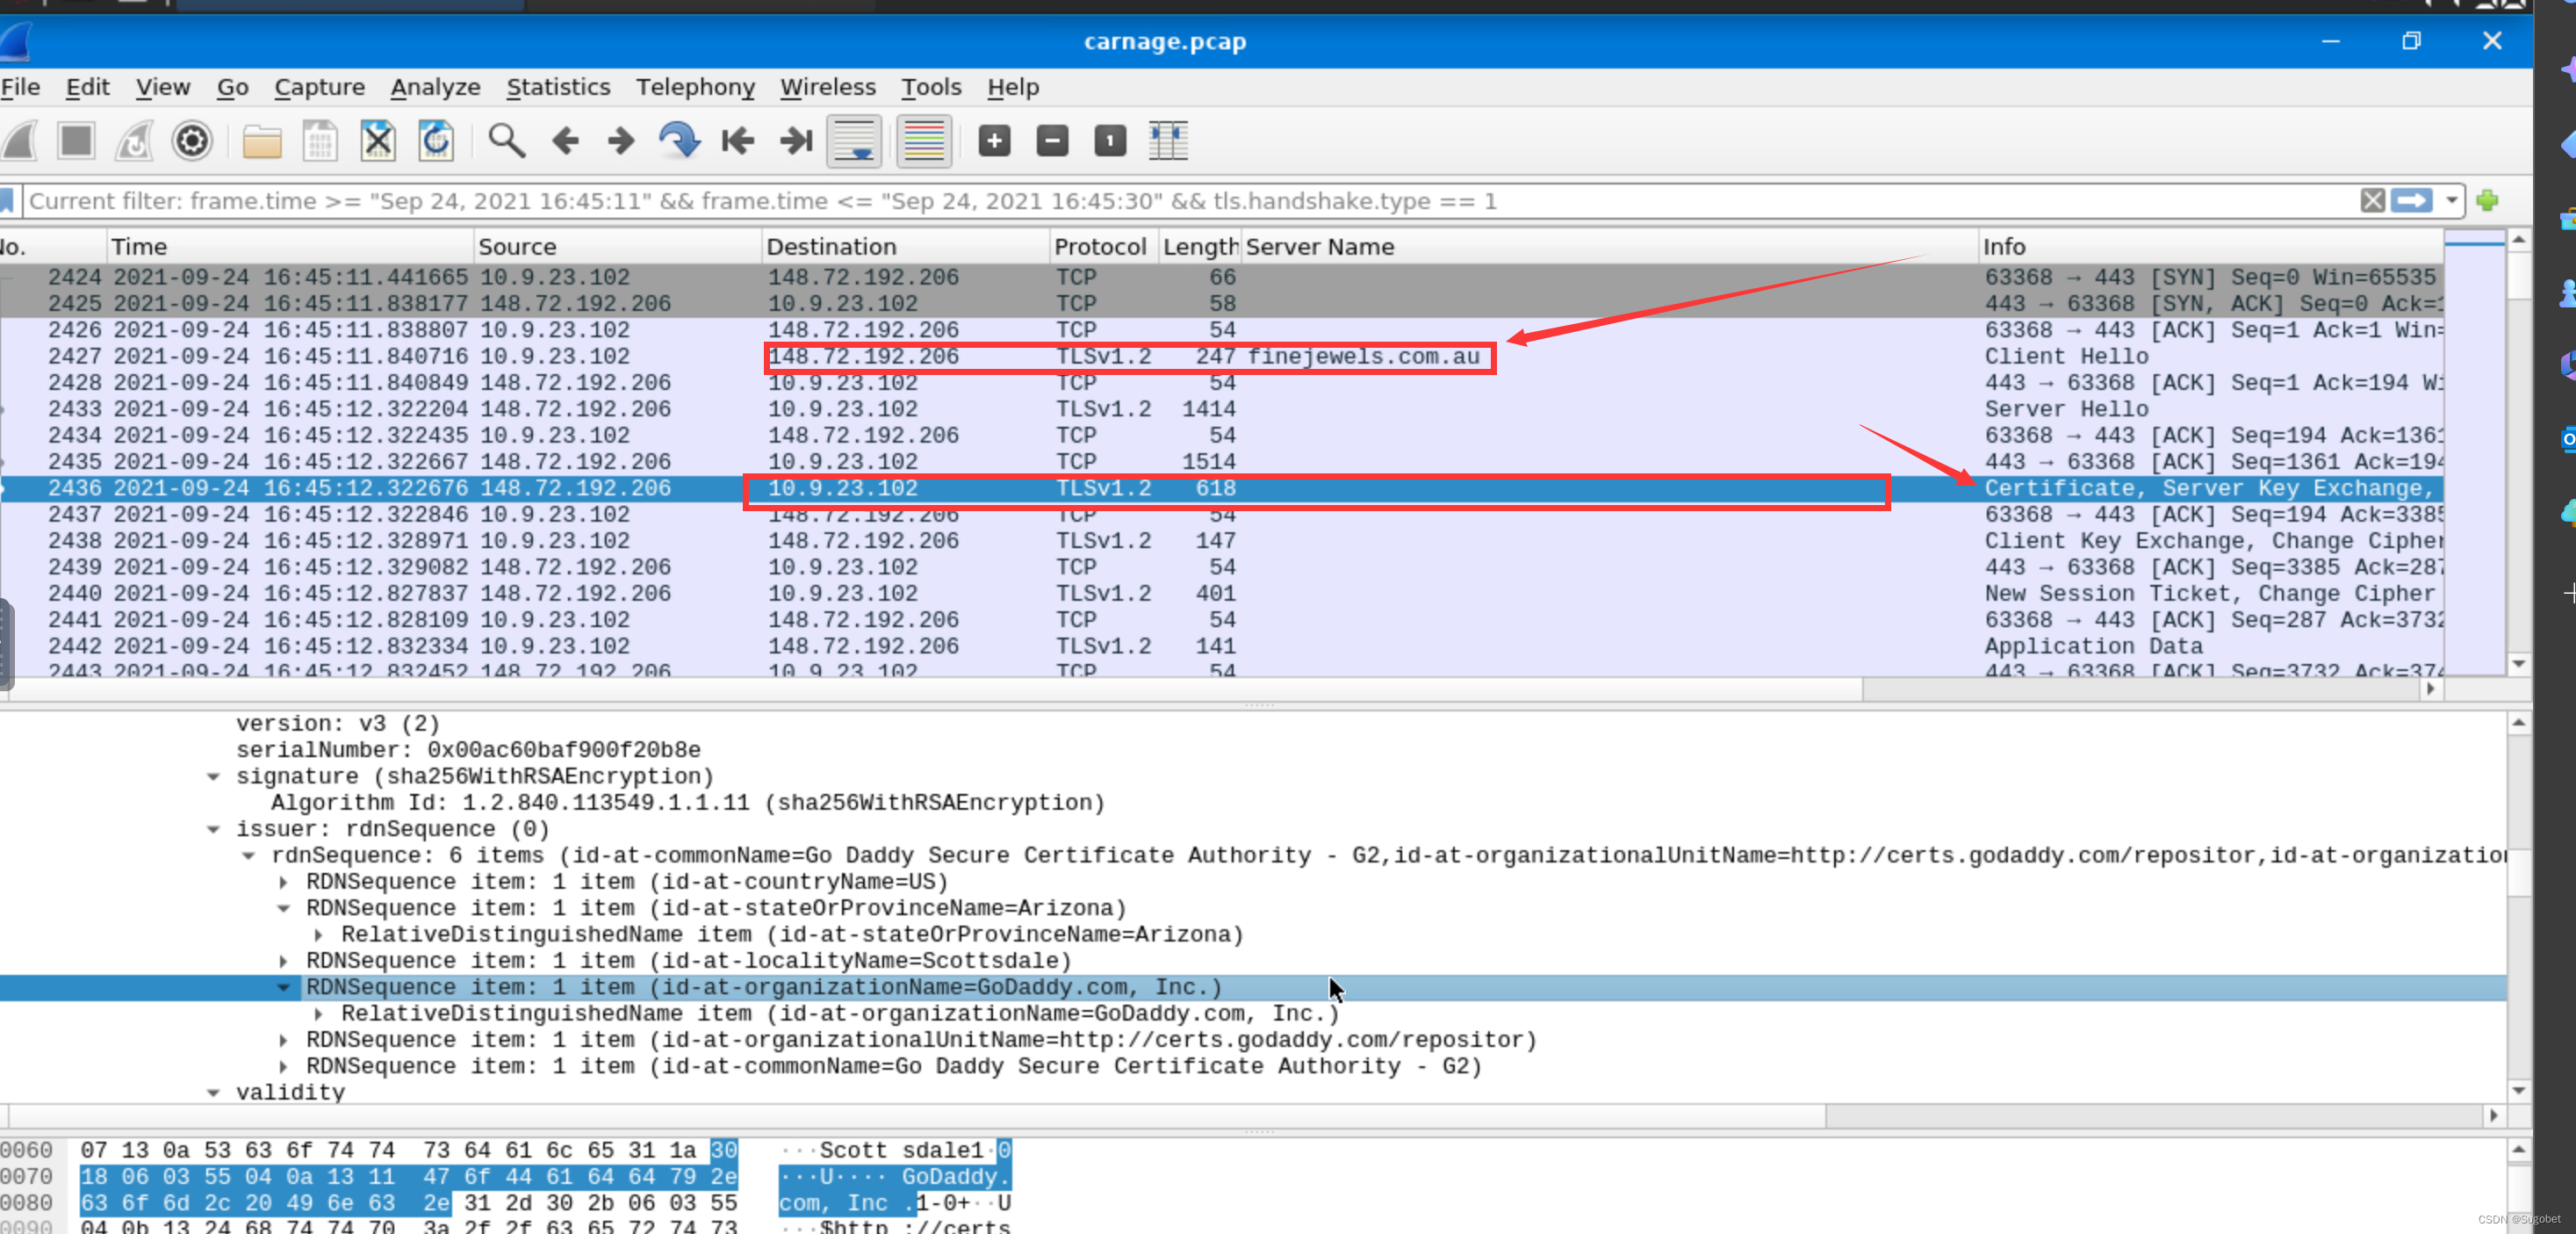Close this capture file icon
The image size is (2576, 1234).
378,141
